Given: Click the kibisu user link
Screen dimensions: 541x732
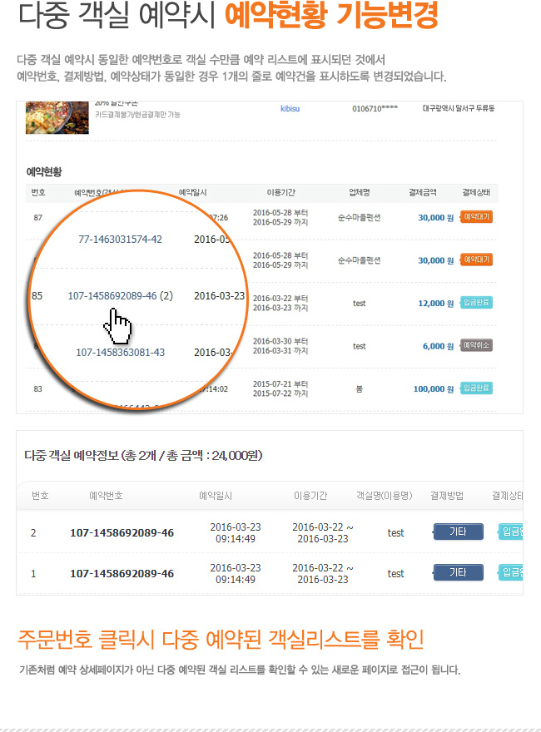Looking at the screenshot, I should (x=290, y=108).
